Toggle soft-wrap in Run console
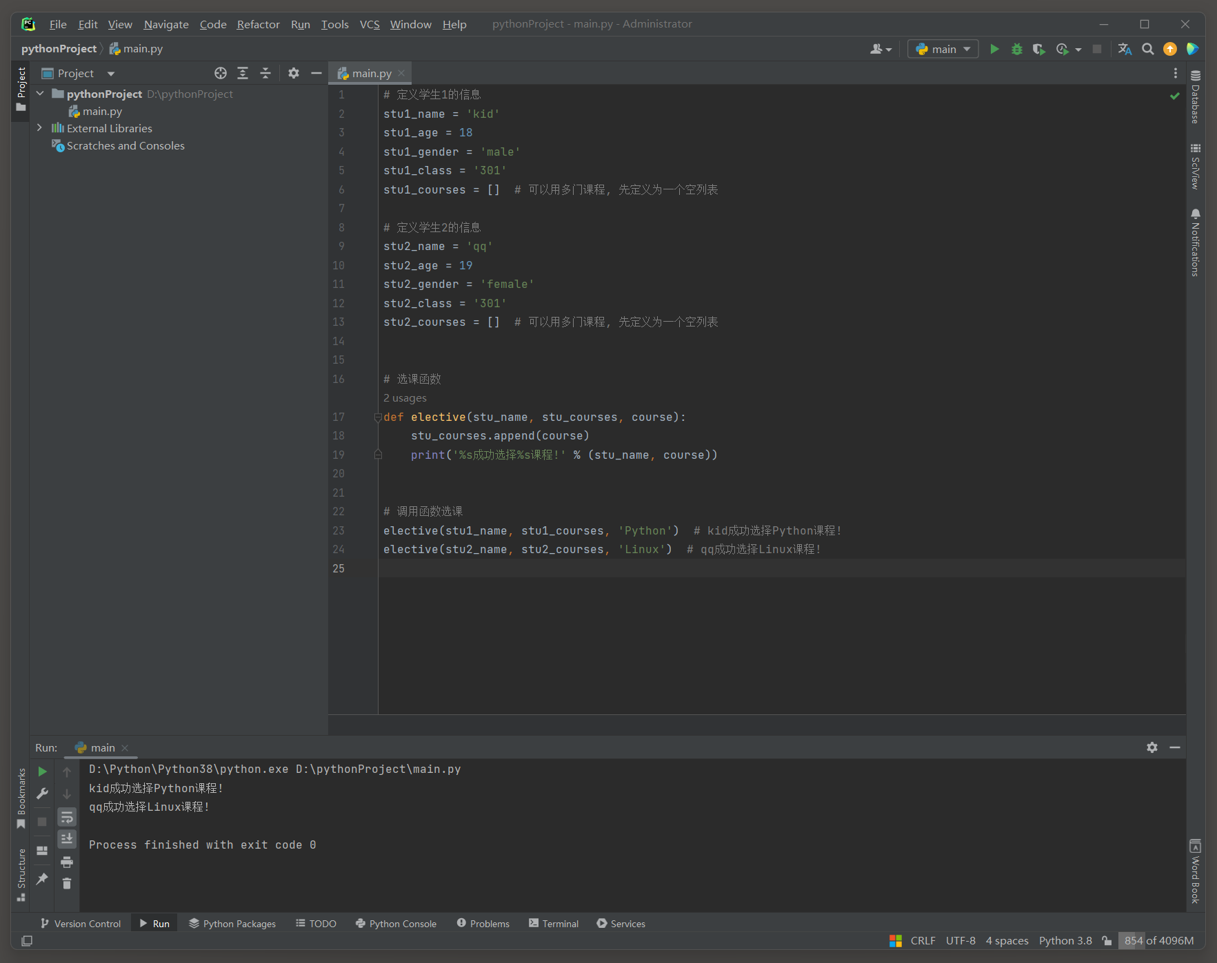1217x963 pixels. coord(67,817)
